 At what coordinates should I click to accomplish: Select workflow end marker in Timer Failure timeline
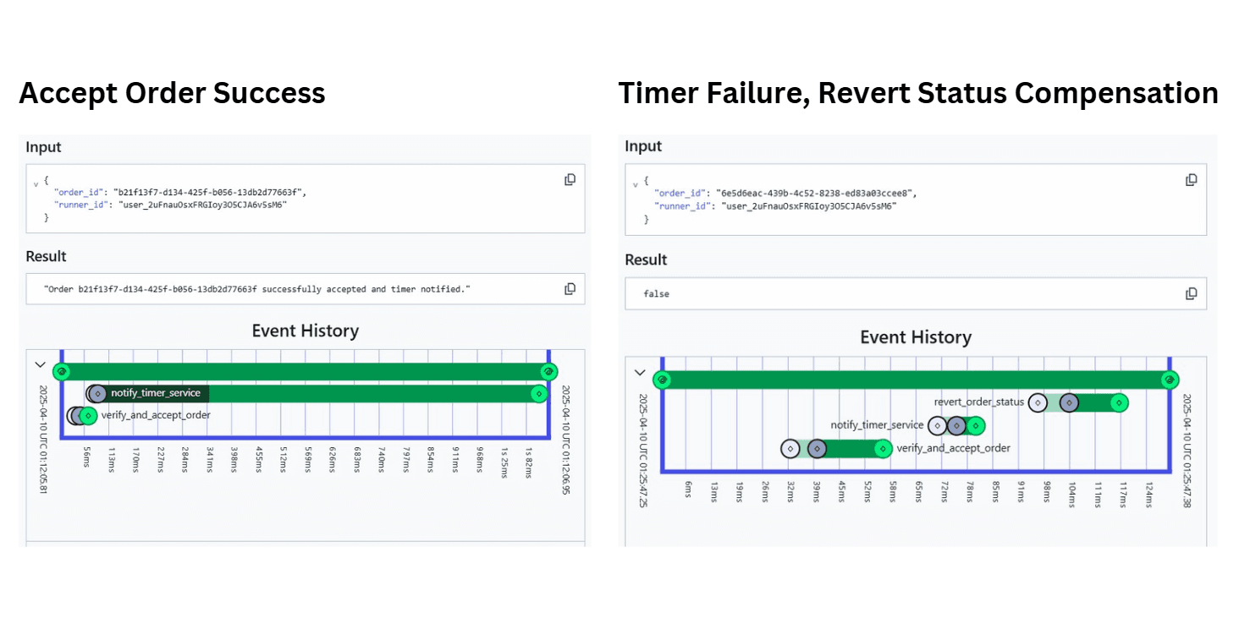coord(1170,380)
